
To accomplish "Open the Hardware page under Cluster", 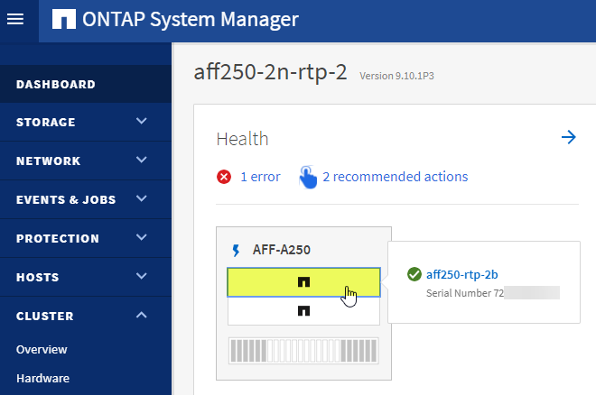I will click(42, 378).
